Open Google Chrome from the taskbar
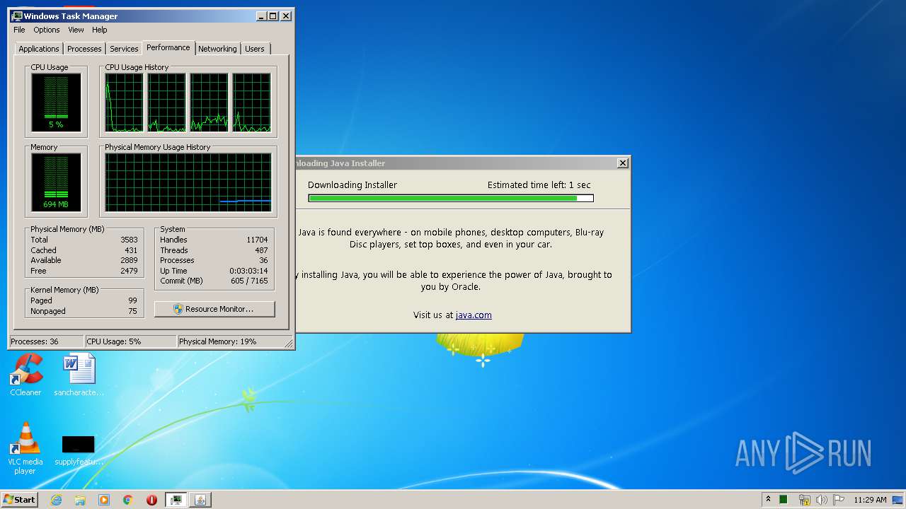906x509 pixels. coord(128,500)
